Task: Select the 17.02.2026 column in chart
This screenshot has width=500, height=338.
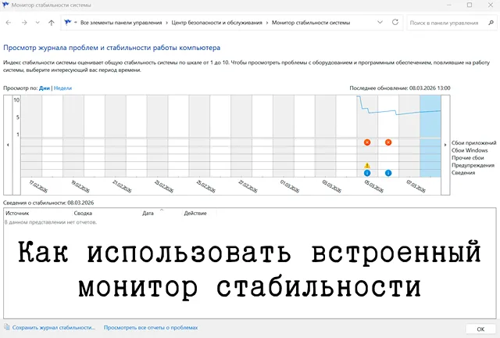Action: (x=31, y=136)
